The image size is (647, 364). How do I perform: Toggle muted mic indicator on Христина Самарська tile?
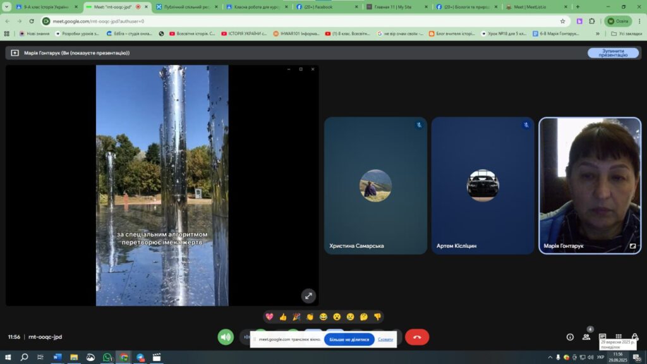pyautogui.click(x=418, y=125)
